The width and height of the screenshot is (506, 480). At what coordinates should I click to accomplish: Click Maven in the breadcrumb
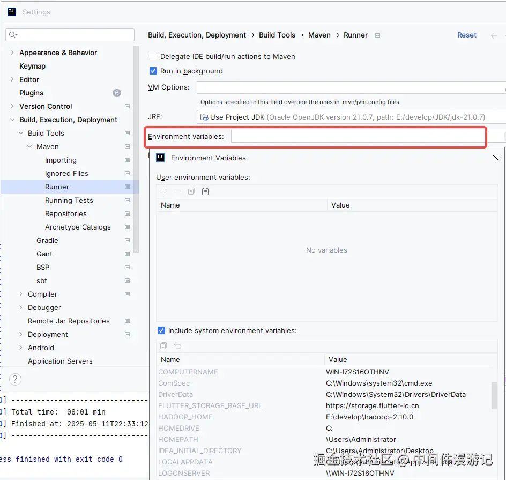319,35
